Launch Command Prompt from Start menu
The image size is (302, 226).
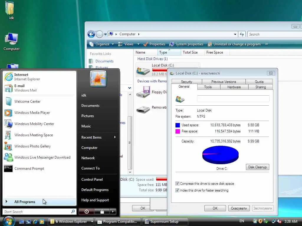[x=40, y=169]
